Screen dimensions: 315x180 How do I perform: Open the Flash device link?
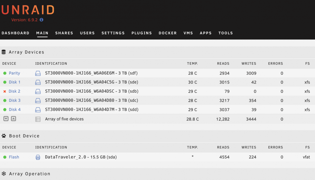(x=14, y=157)
